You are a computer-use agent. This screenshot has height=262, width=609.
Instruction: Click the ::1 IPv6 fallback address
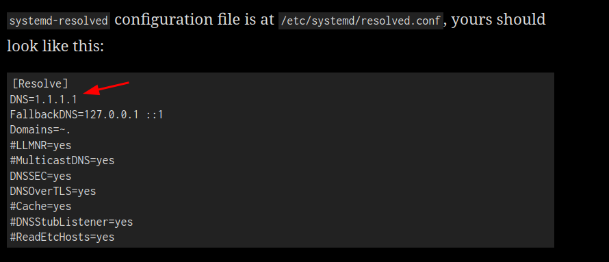[154, 115]
